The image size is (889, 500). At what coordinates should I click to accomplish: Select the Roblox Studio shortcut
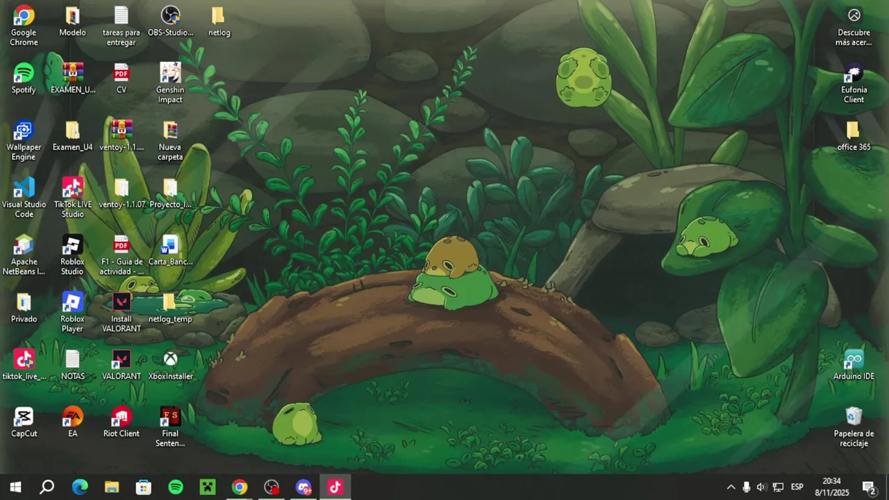(72, 255)
